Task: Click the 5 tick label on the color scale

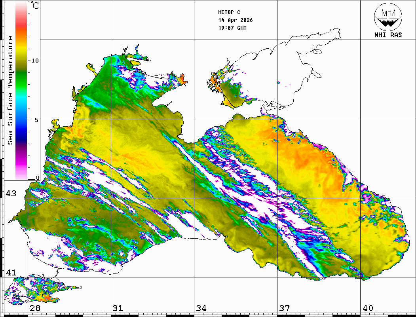Action: point(37,120)
